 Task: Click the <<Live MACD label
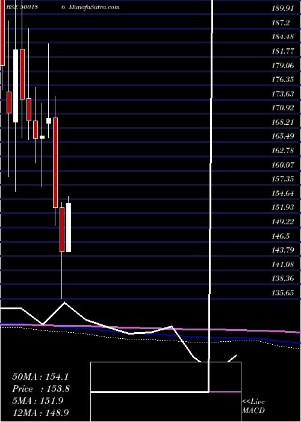click(253, 406)
